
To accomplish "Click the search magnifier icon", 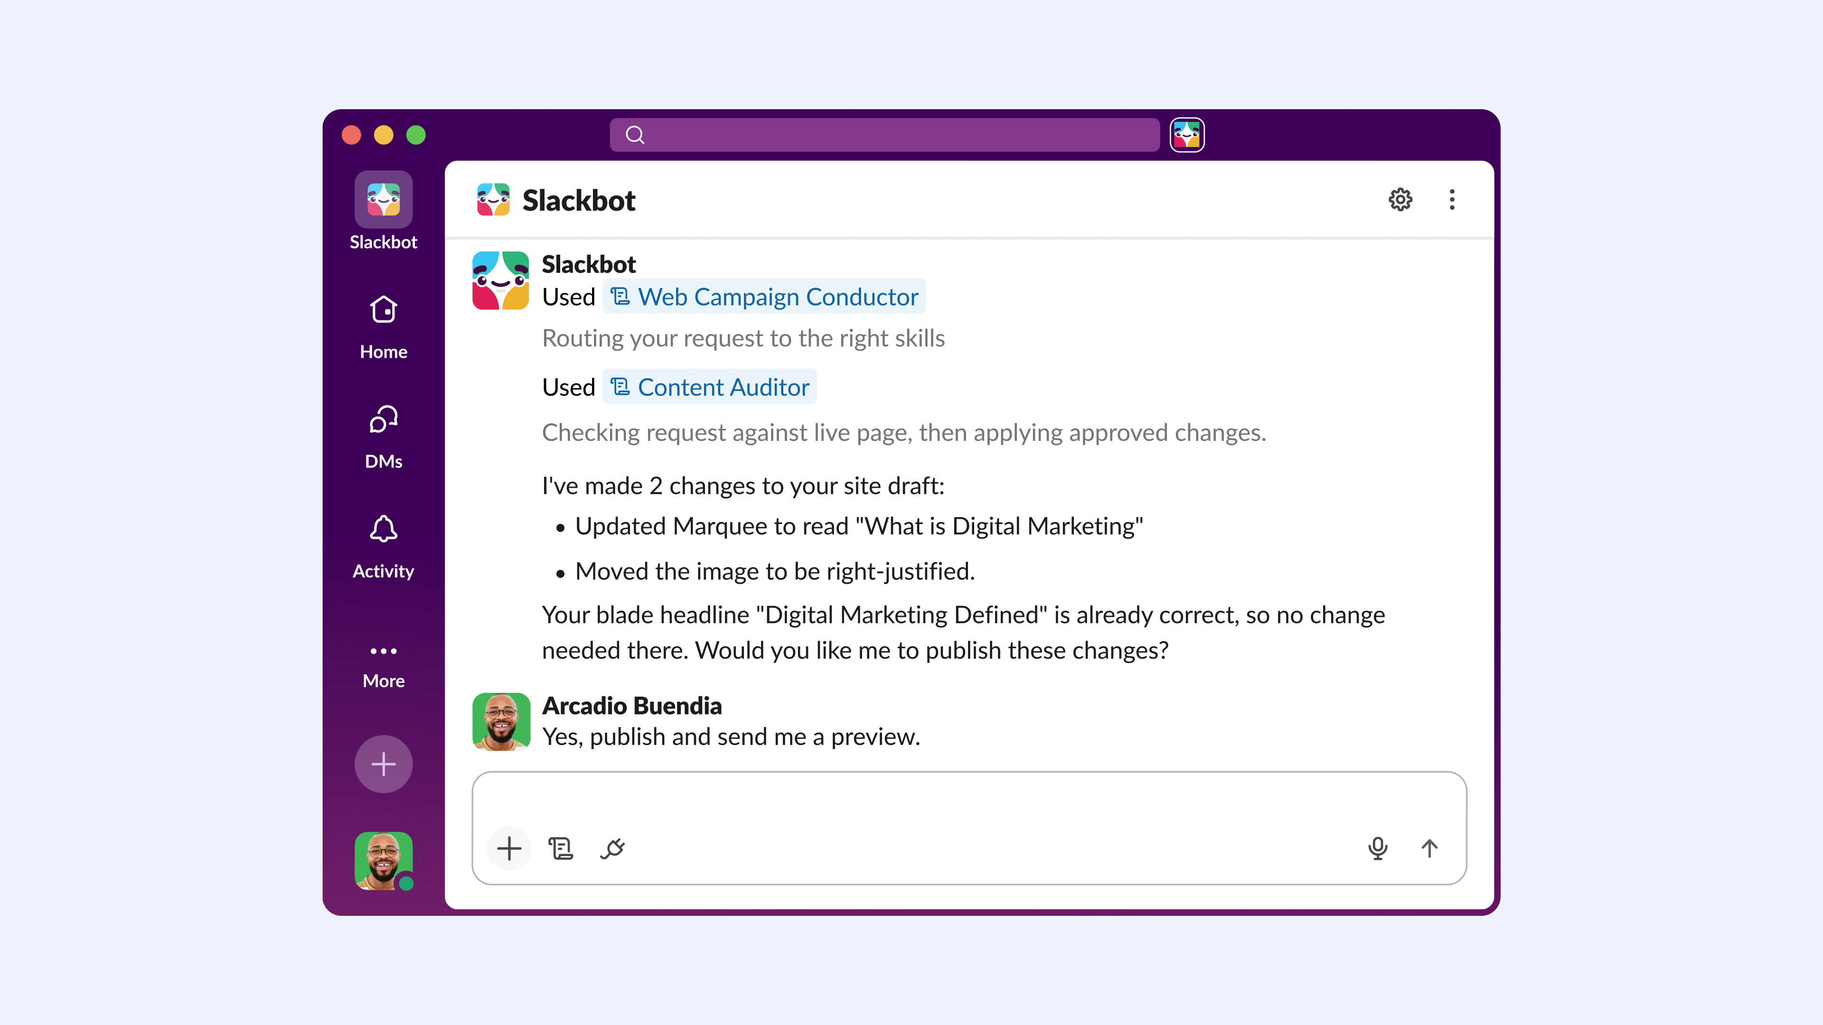I will point(635,134).
